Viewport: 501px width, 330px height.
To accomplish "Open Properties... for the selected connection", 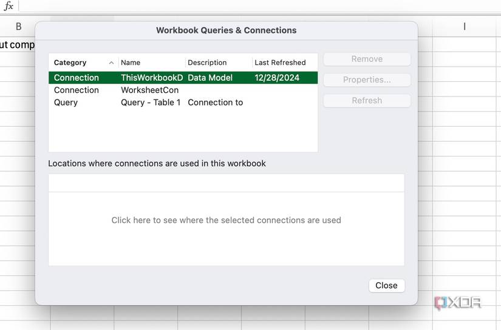I will click(x=367, y=79).
